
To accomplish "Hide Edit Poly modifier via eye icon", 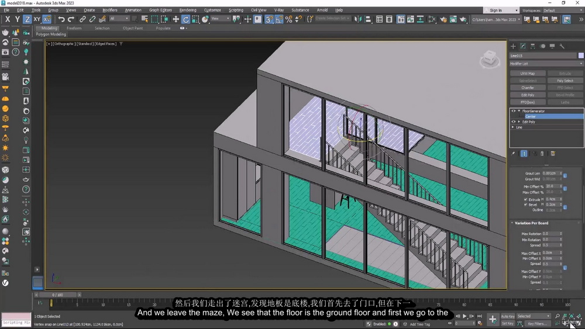I will click(x=514, y=122).
